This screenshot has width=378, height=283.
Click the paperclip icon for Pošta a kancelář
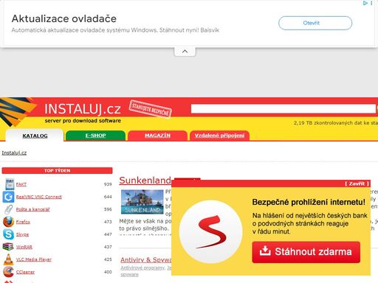click(8, 209)
